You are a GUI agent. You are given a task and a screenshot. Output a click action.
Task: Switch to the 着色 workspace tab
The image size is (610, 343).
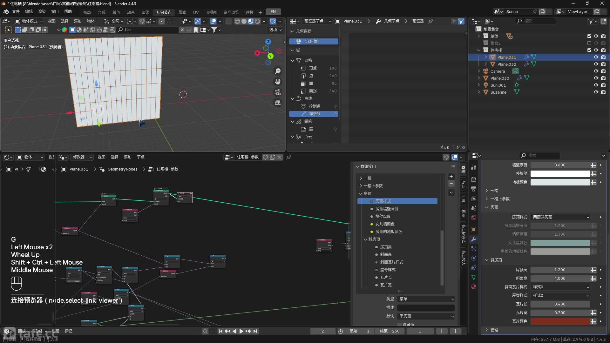pyautogui.click(x=116, y=12)
